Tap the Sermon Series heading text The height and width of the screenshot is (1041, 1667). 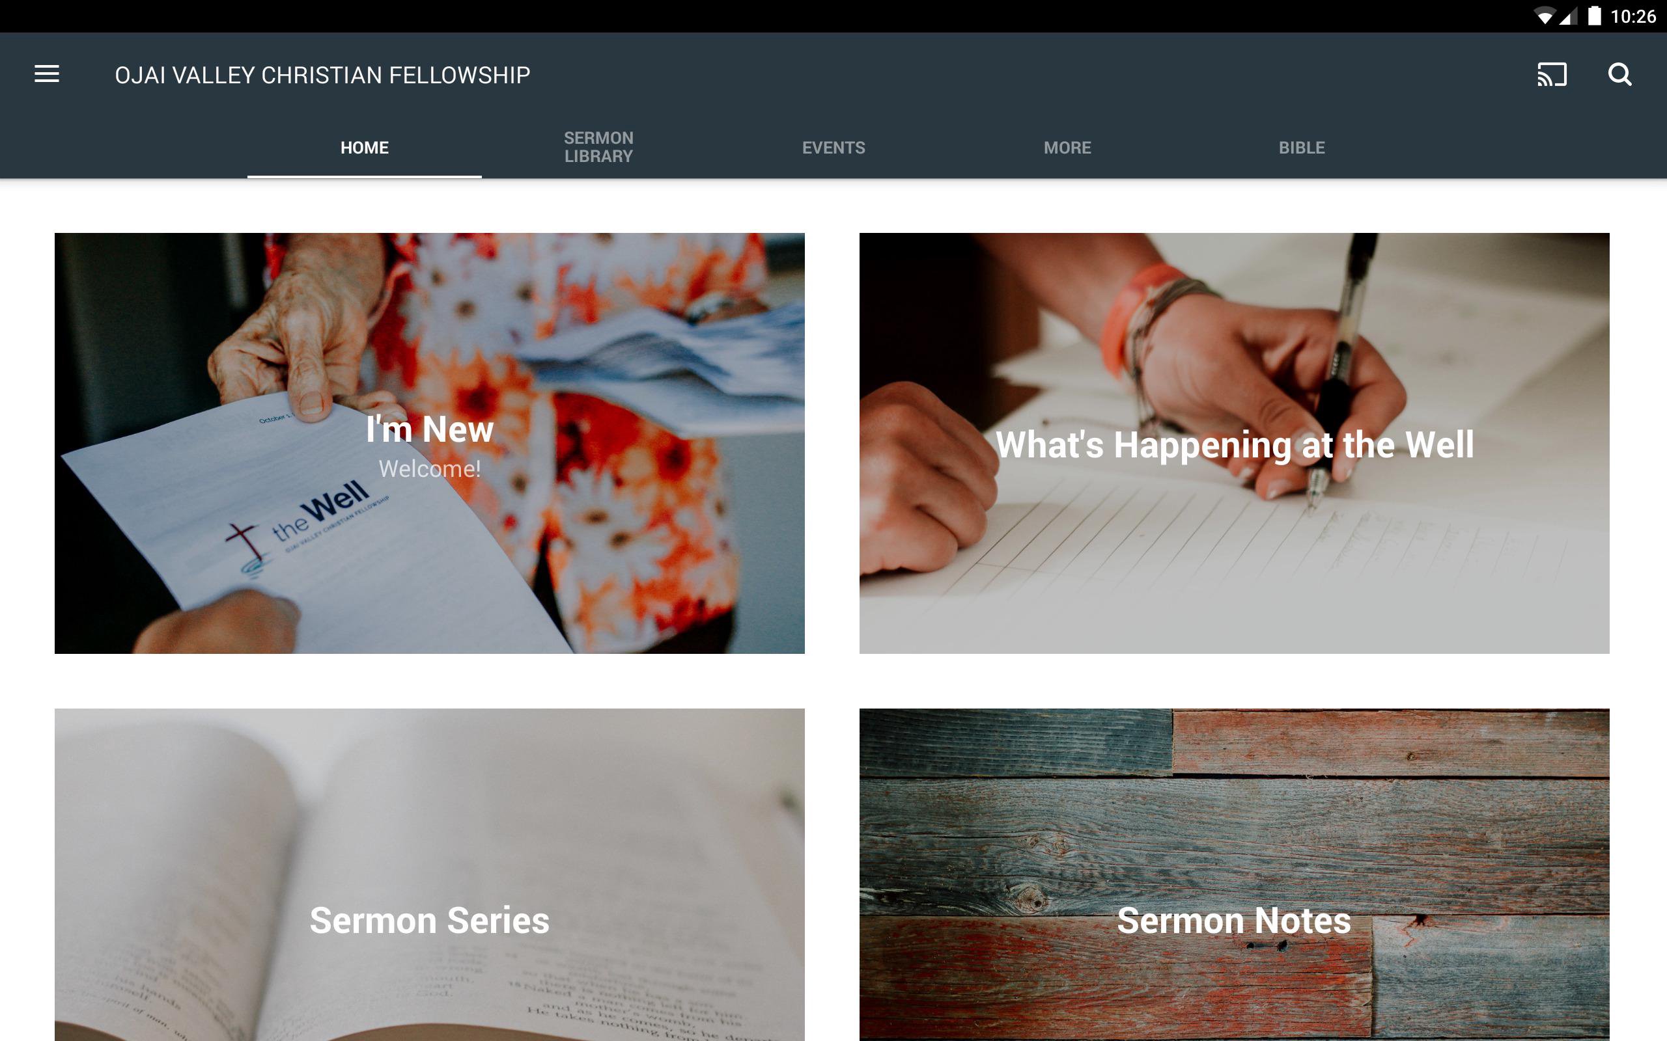[429, 921]
